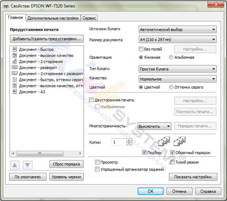The image size is (227, 201).
Task: Click the icon beside 'Документ - высокое качество'
Action: [x=14, y=55]
